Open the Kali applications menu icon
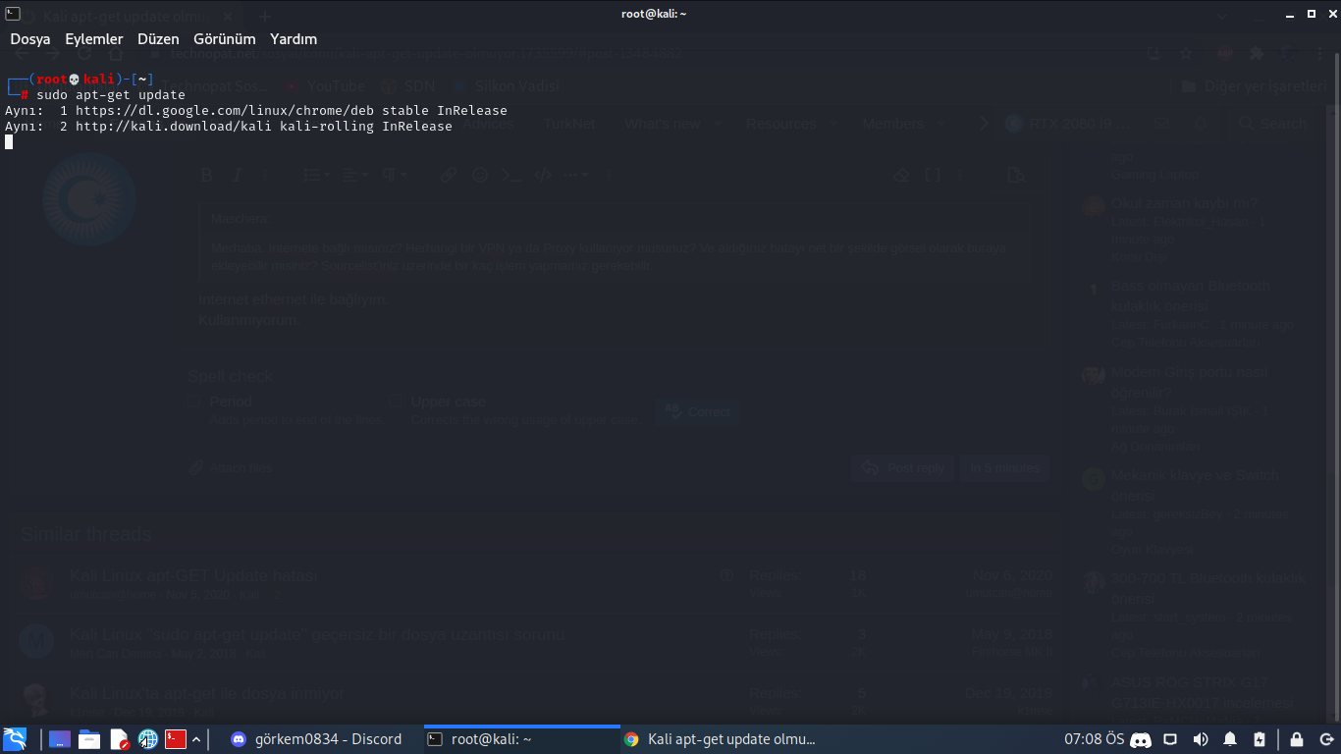1341x754 pixels. click(x=15, y=739)
